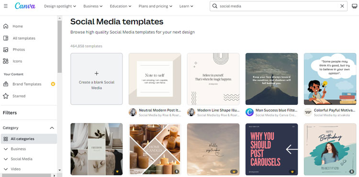Image resolution: width=359 pixels, height=177 pixels.
Task: Open the Education dropdown menu
Action: tap(121, 6)
